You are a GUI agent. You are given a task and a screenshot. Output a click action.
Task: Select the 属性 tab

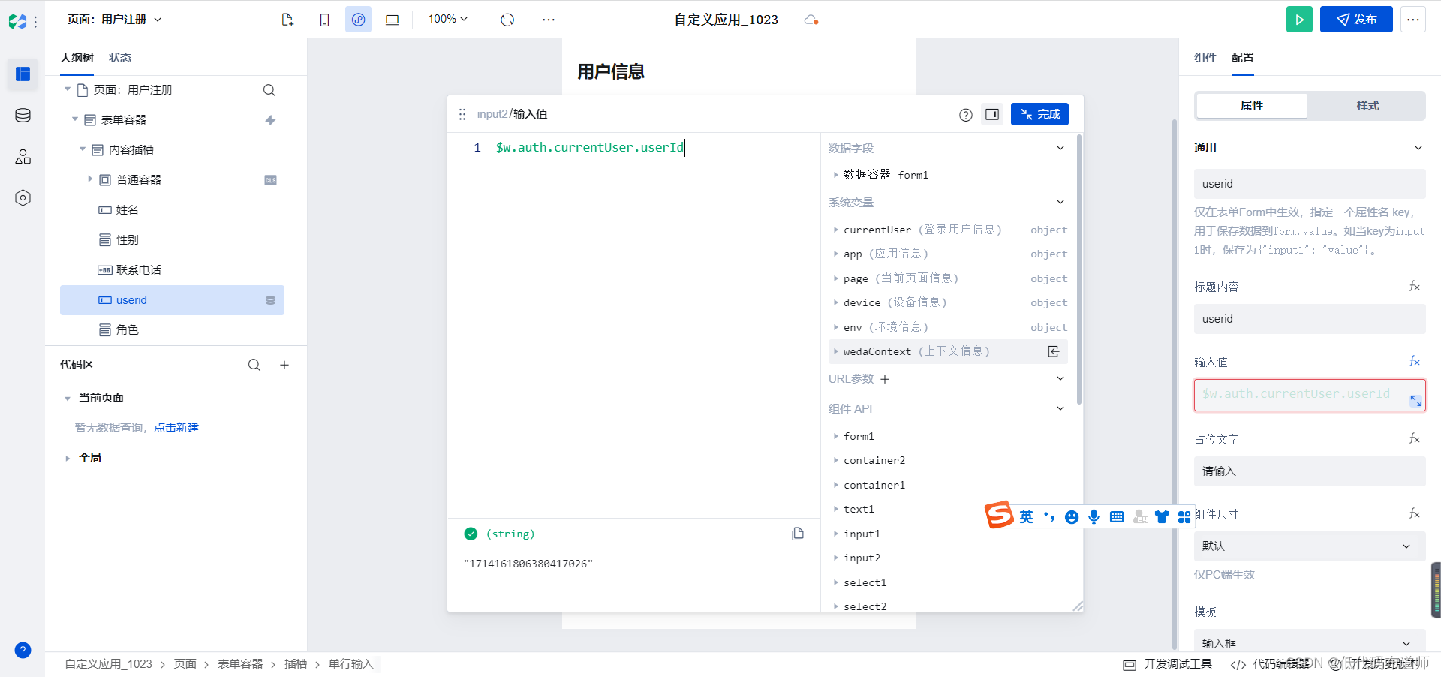click(1252, 106)
